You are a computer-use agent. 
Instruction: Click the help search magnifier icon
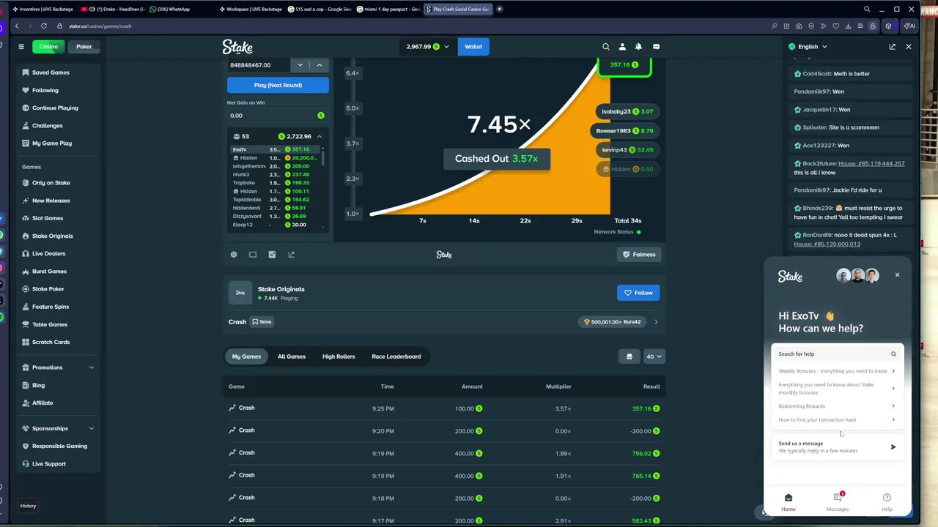[893, 354]
